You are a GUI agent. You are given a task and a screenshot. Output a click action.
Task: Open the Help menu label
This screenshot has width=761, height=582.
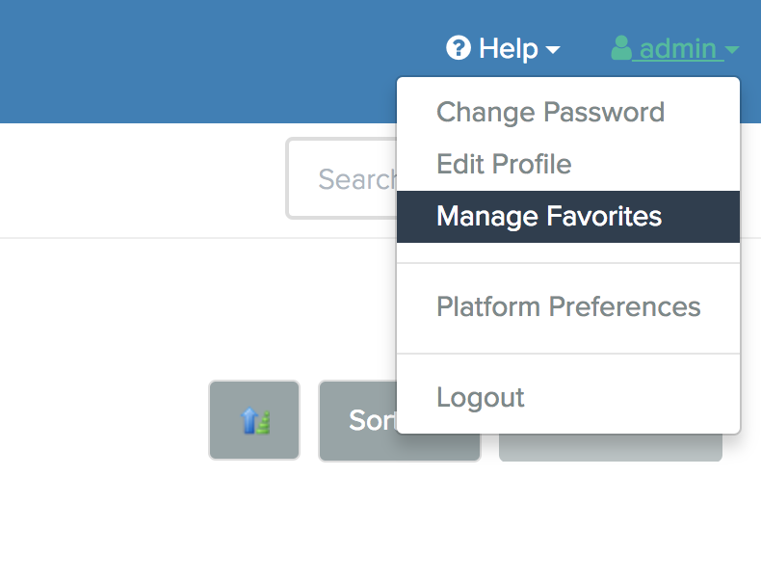point(509,48)
